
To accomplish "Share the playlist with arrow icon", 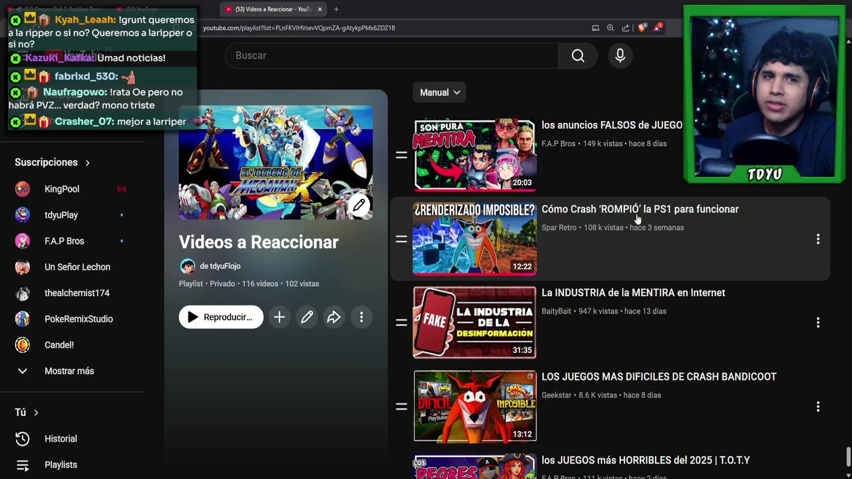I will click(x=334, y=317).
